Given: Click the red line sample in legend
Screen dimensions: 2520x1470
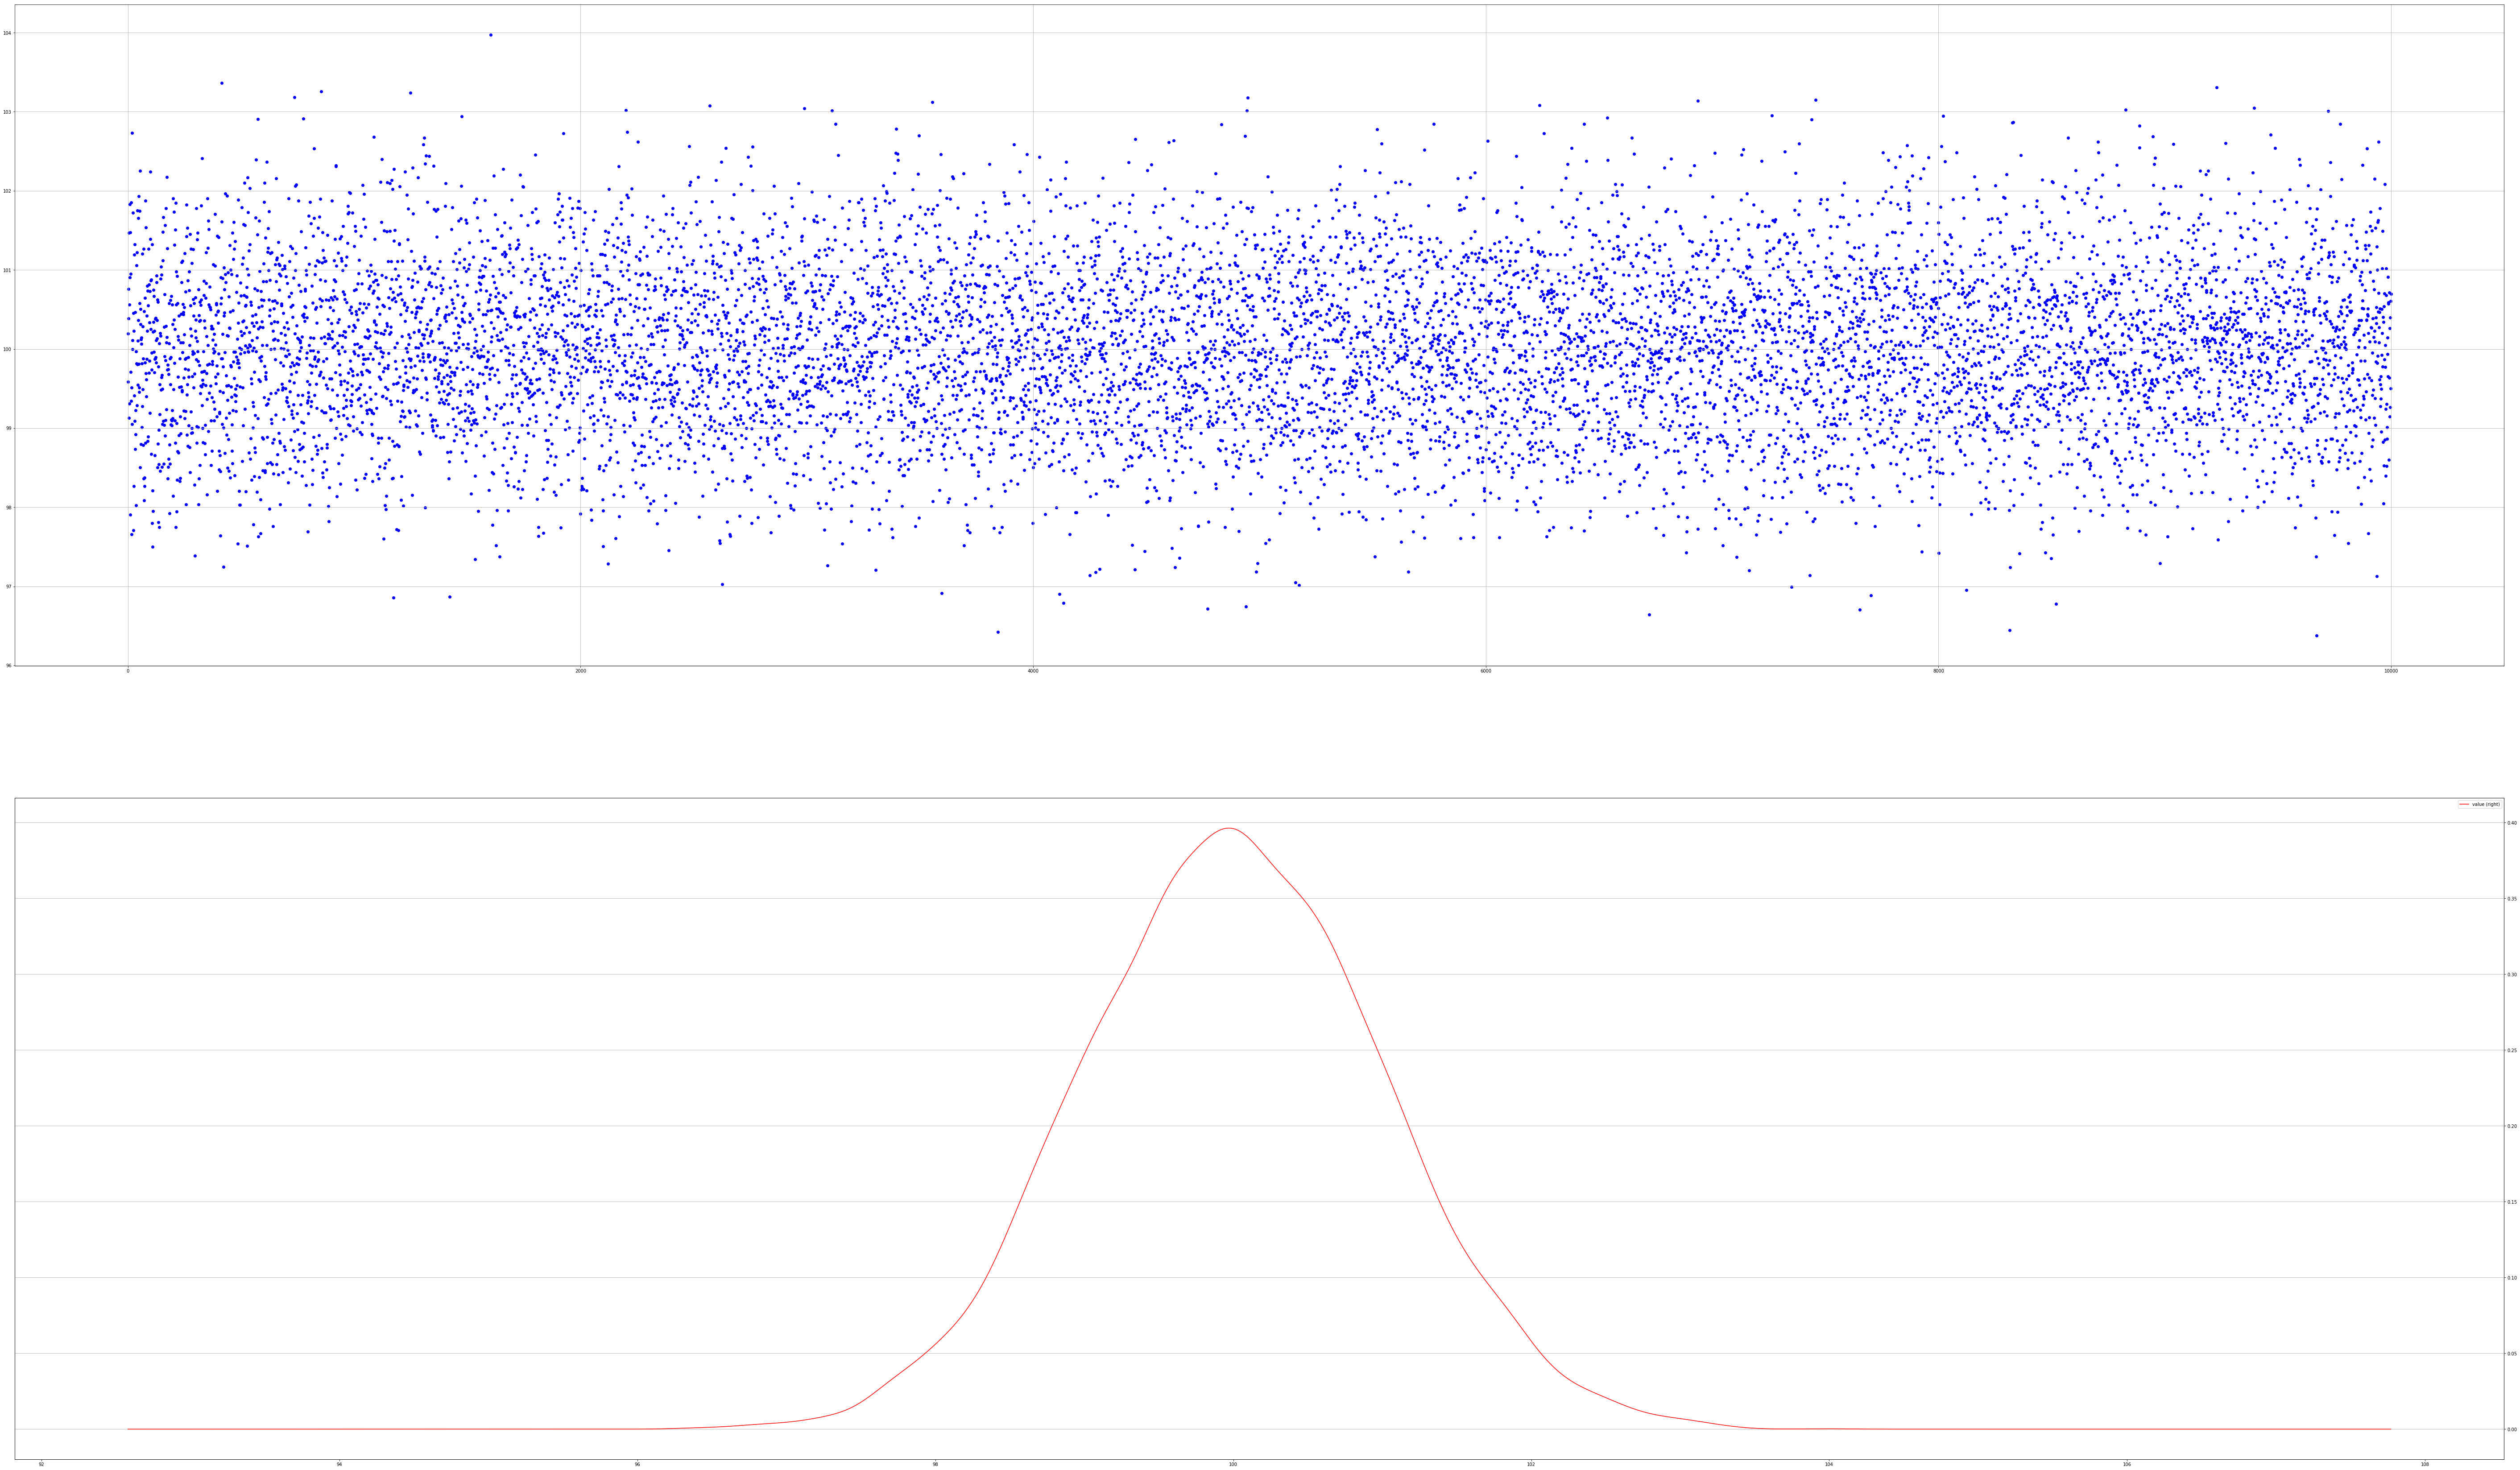Looking at the screenshot, I should tap(2464, 804).
